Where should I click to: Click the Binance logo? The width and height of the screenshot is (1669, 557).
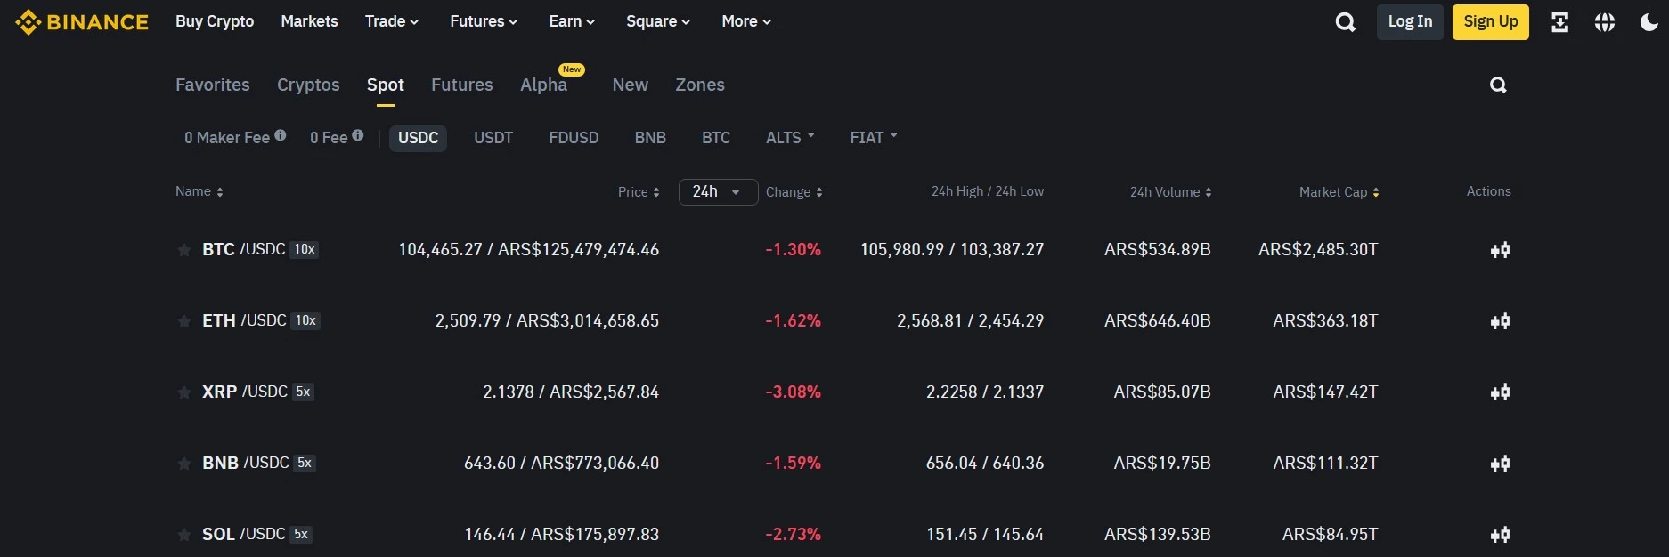(82, 21)
